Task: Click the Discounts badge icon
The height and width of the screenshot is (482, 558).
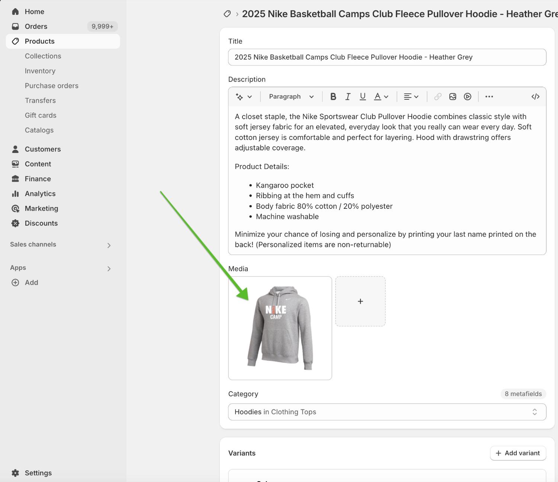Action: tap(15, 223)
